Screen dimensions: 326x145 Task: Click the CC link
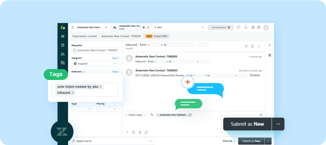point(261,115)
